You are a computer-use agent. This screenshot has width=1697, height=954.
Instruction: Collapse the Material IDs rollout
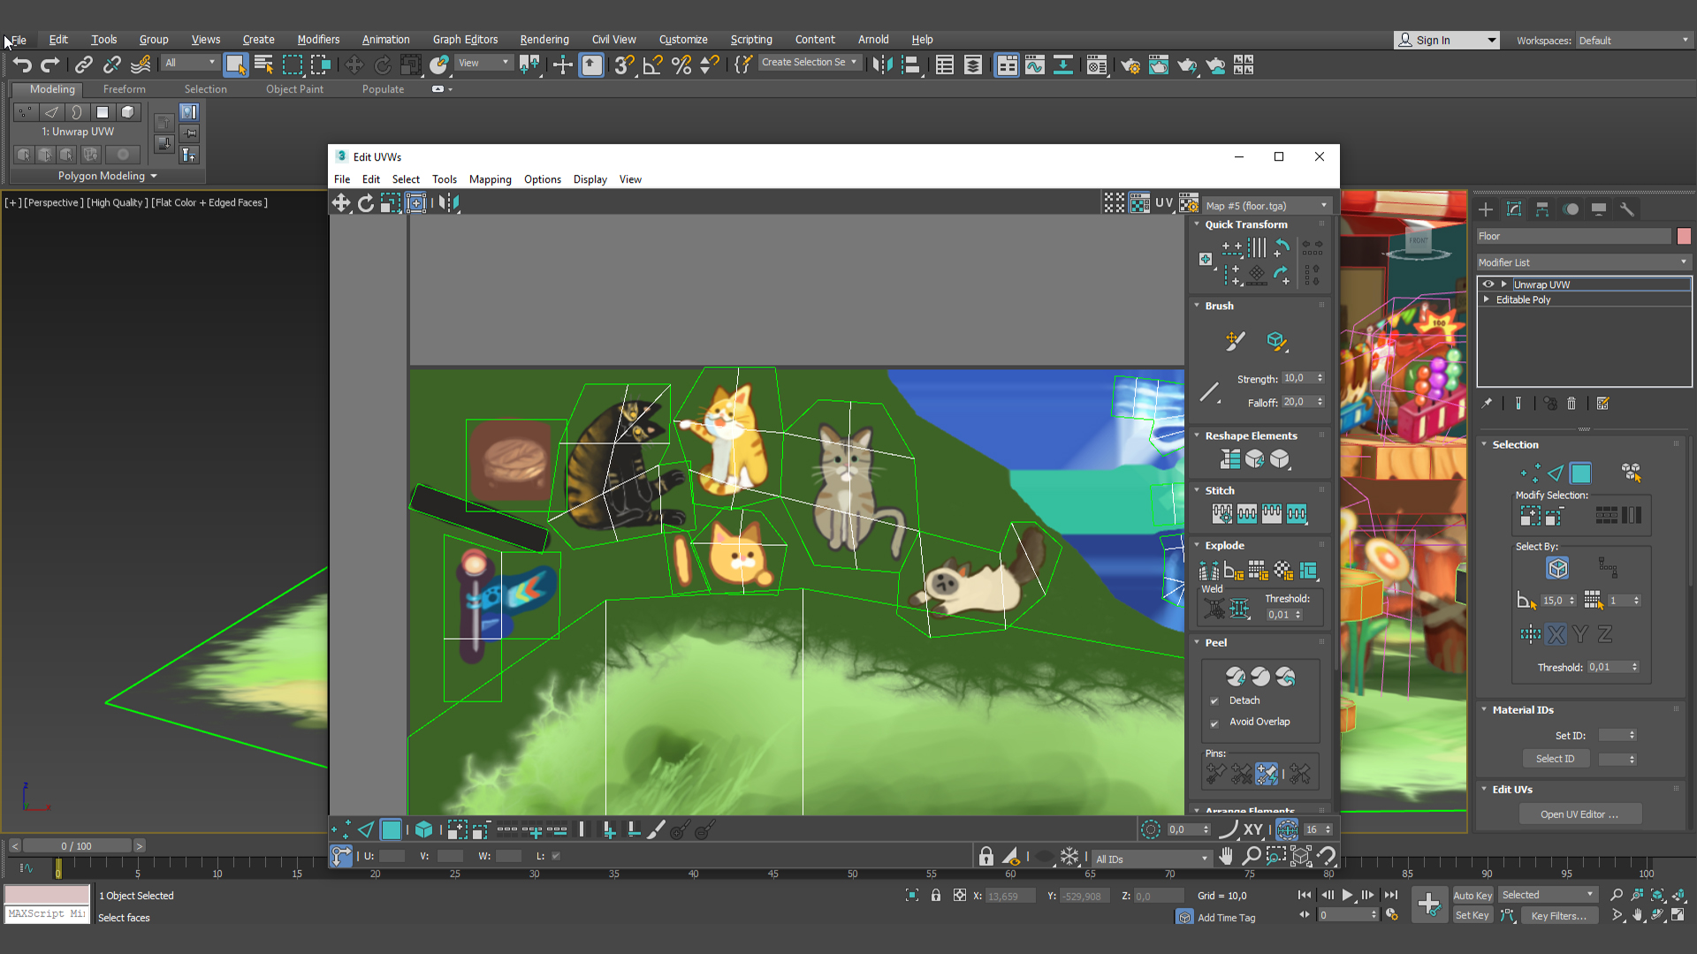click(1485, 709)
